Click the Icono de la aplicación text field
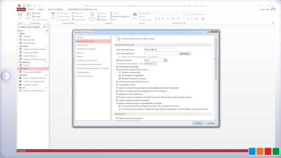The height and width of the screenshot is (158, 281). (x=161, y=54)
